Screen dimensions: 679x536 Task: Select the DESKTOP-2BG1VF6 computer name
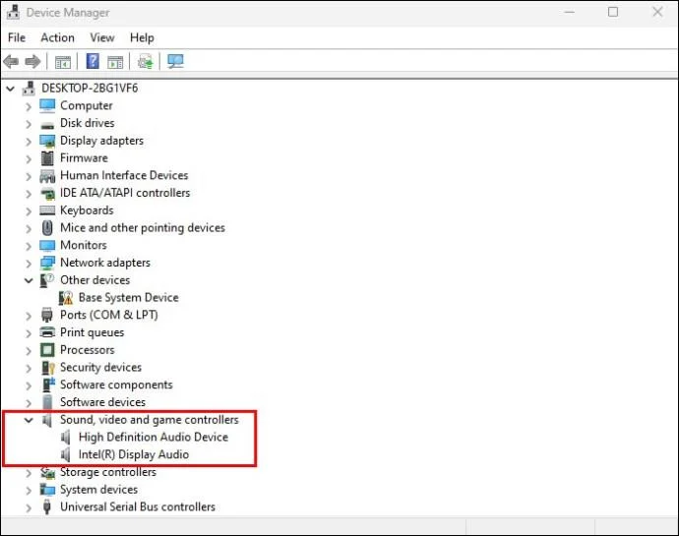90,89
